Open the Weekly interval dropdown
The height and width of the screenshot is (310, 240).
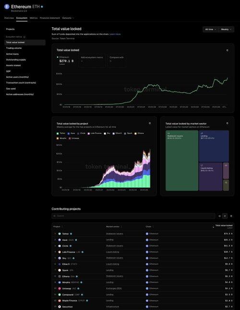226,29
